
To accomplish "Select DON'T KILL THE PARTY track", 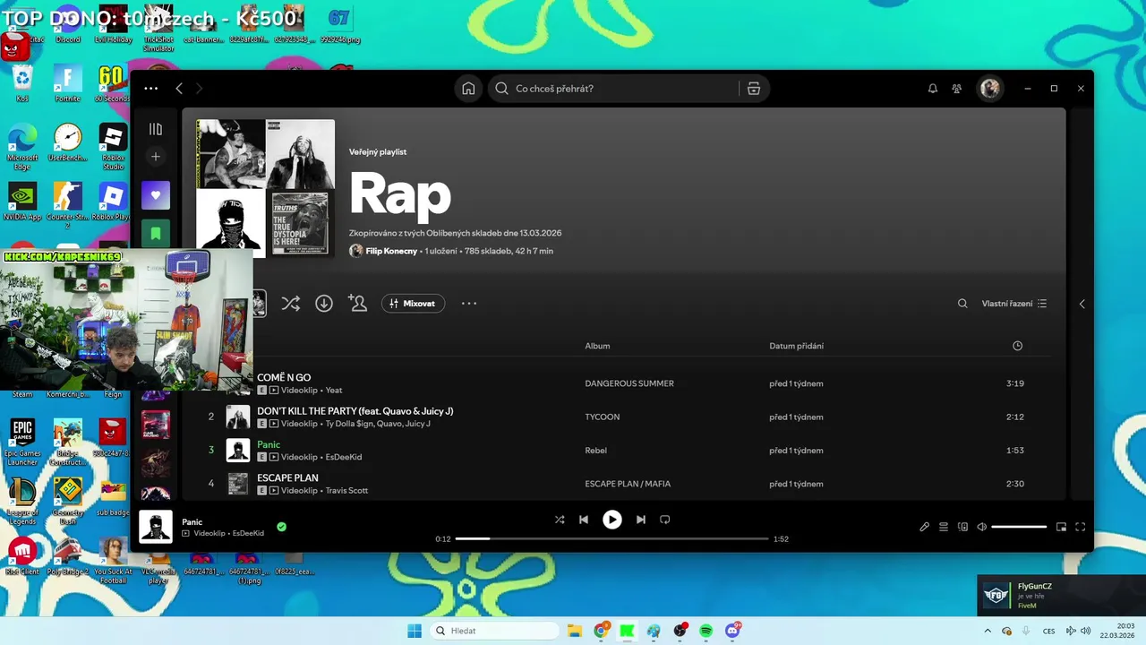I will 355,411.
